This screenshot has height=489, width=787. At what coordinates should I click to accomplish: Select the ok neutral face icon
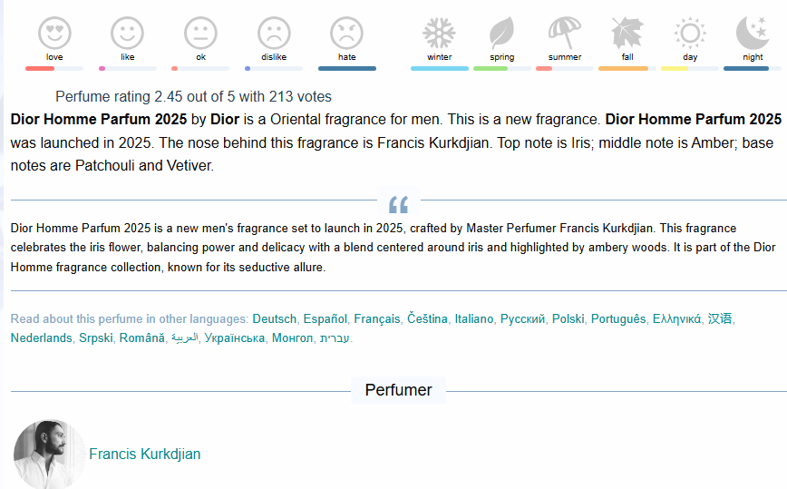point(200,33)
